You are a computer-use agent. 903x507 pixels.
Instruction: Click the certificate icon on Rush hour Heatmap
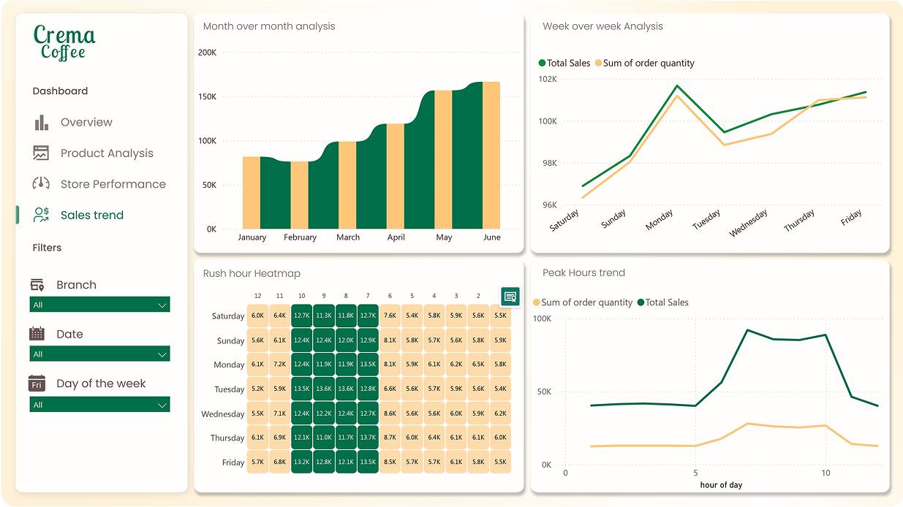pos(510,296)
